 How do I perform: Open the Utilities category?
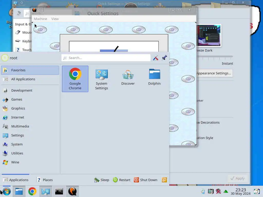click(x=30, y=153)
